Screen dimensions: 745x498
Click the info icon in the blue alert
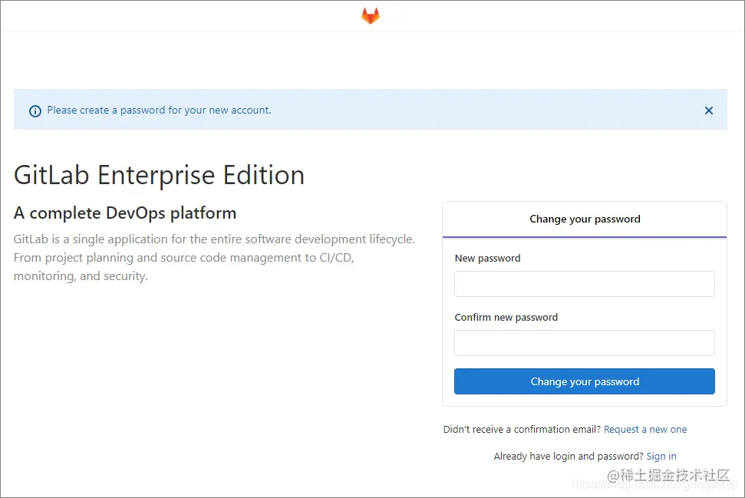tap(35, 111)
